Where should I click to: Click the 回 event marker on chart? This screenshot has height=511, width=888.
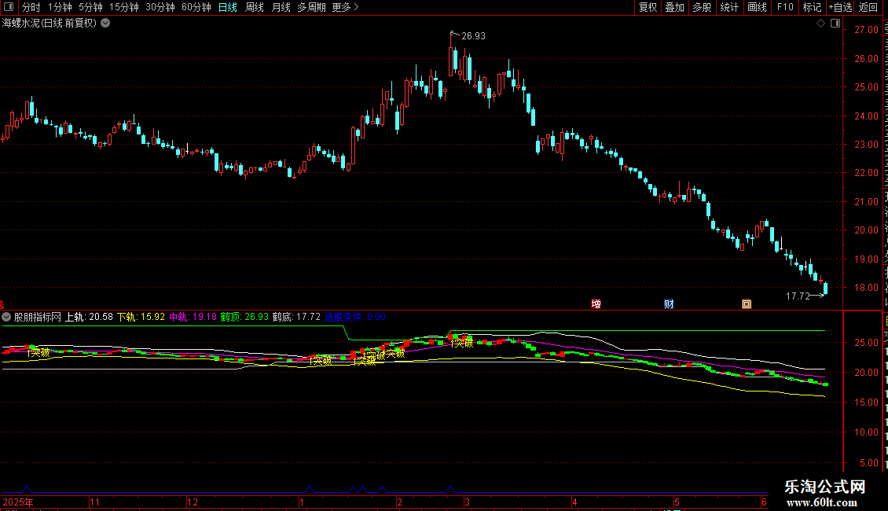pyautogui.click(x=747, y=304)
